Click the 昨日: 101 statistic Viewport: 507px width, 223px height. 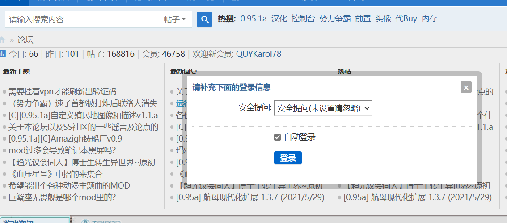(x=63, y=54)
